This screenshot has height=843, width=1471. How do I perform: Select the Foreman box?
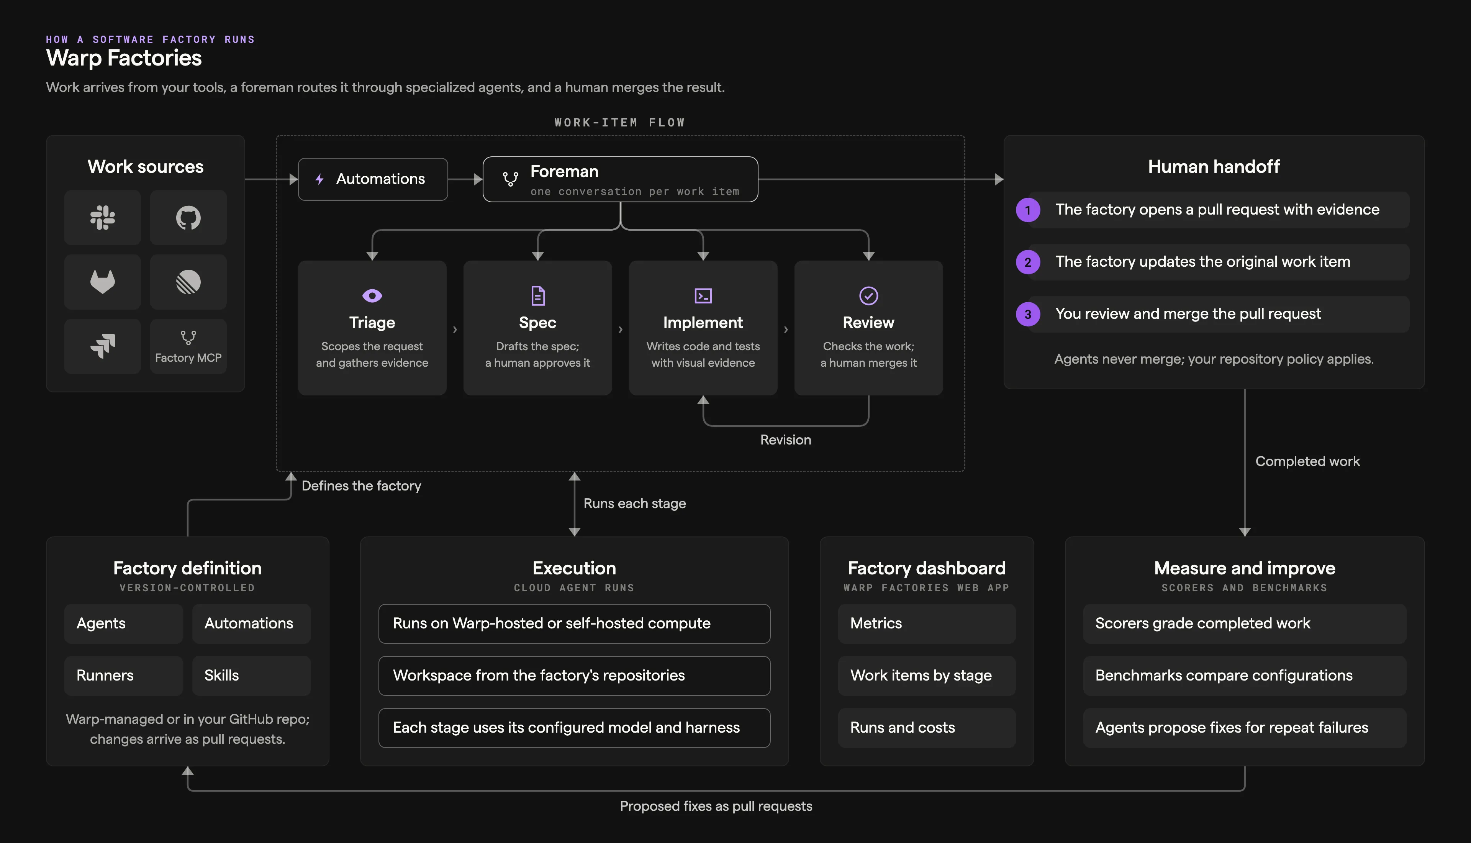[x=620, y=179]
